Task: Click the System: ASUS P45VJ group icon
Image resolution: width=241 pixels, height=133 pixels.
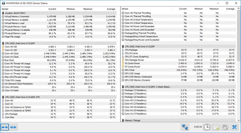Action: point(3,13)
